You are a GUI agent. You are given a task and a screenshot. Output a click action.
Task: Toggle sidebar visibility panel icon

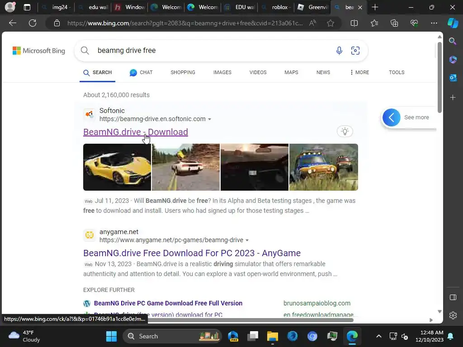[x=453, y=297]
